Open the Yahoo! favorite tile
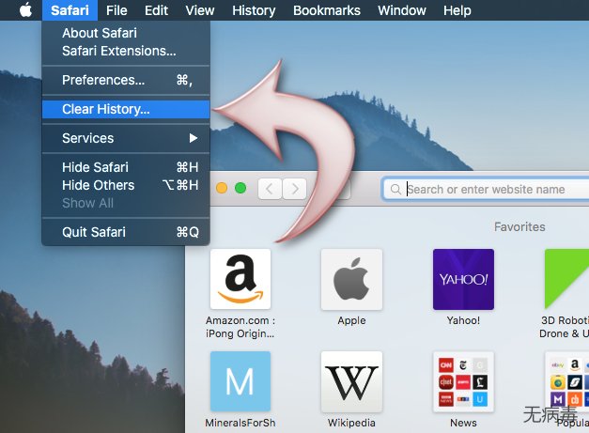 point(463,279)
